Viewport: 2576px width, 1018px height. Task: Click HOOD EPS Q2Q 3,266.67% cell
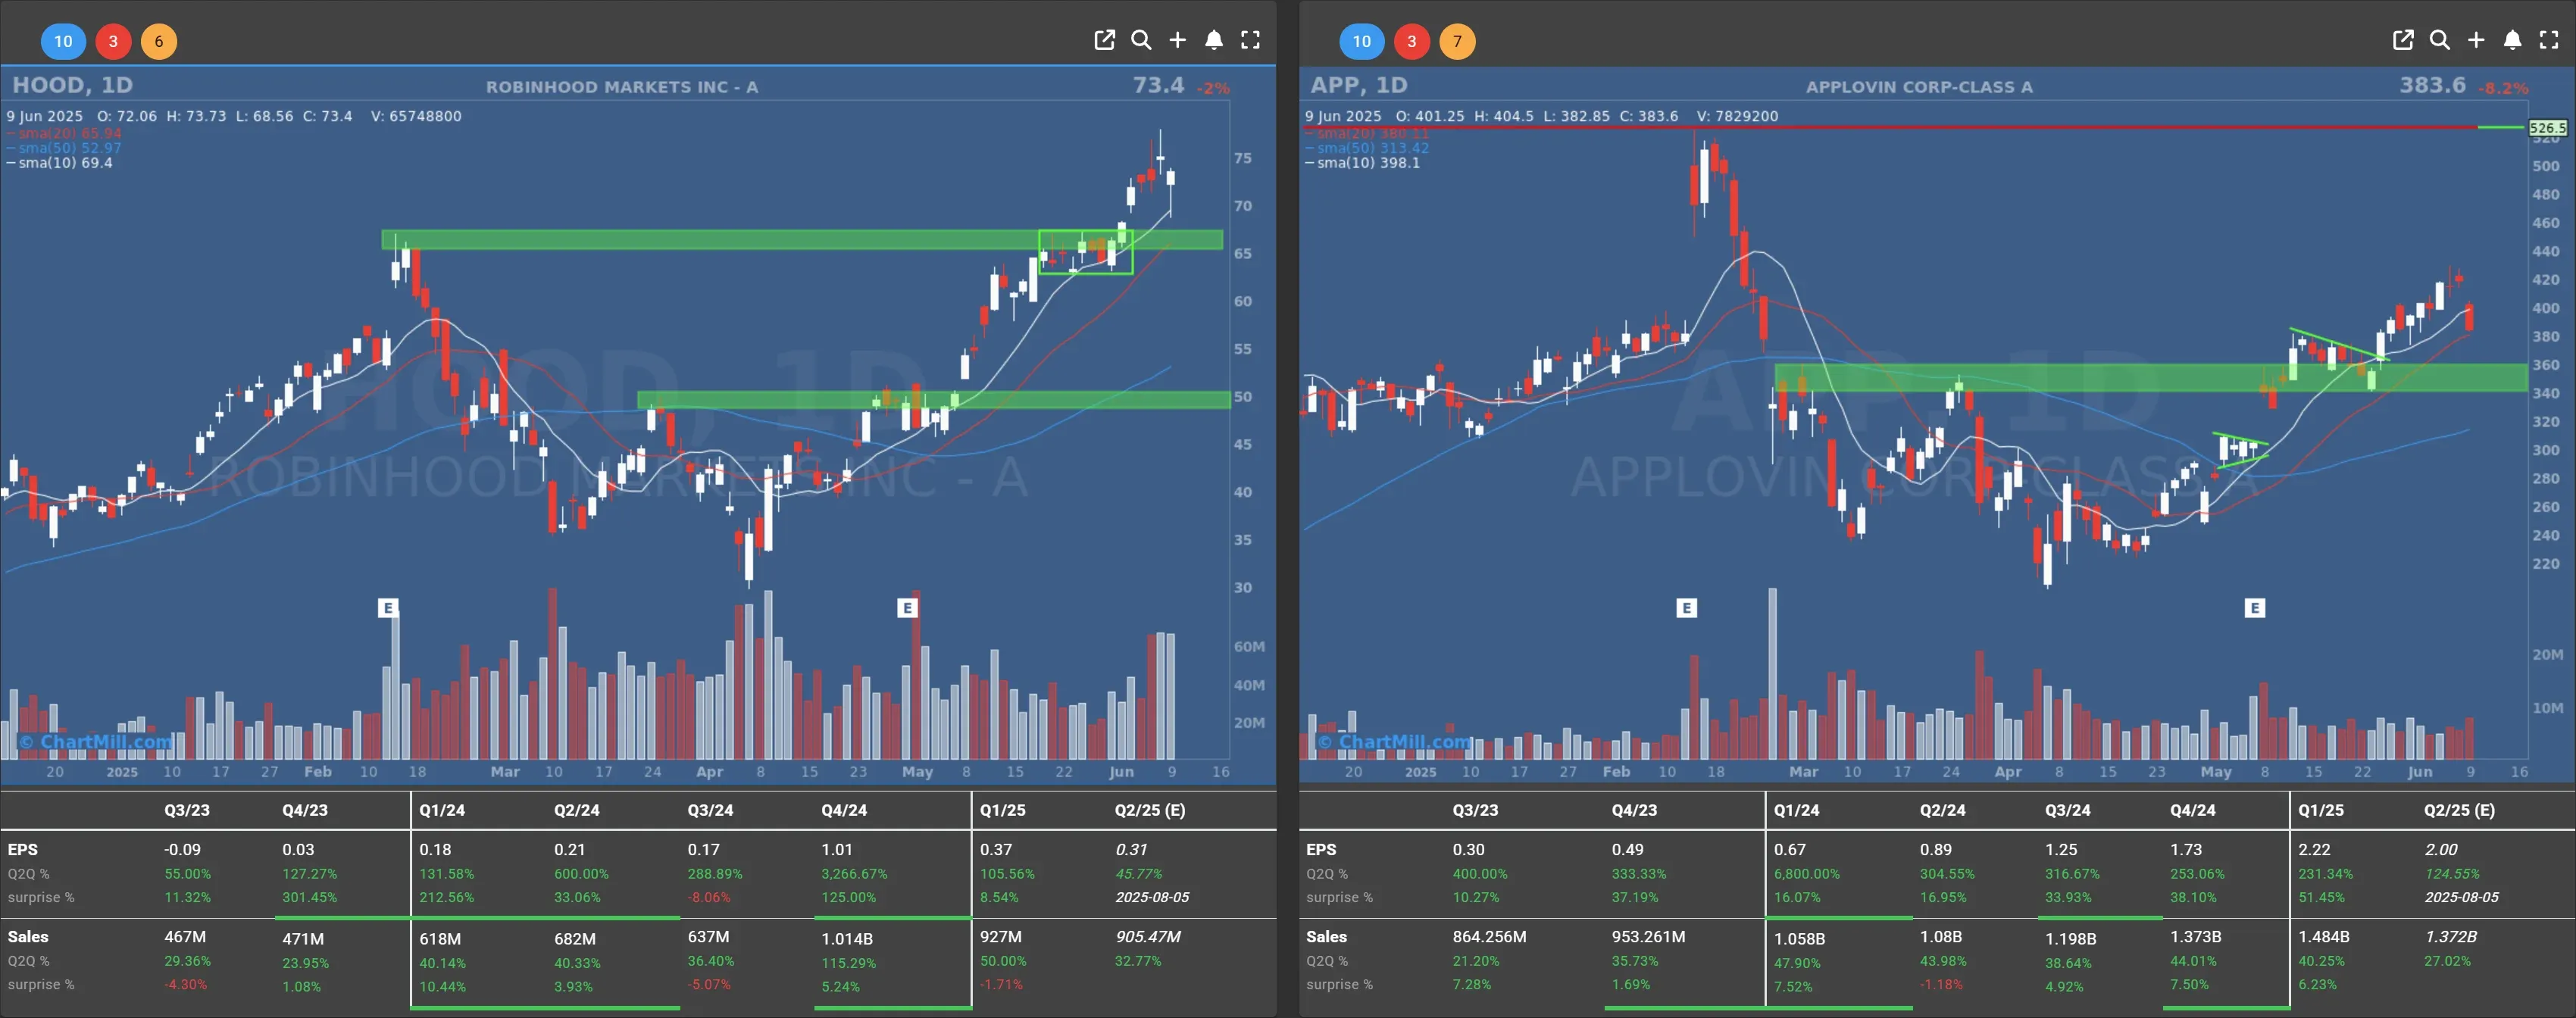tap(854, 873)
